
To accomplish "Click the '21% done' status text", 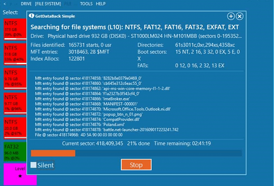I will 139,143.
